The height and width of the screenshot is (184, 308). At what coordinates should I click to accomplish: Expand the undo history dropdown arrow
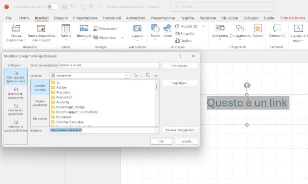77,7
